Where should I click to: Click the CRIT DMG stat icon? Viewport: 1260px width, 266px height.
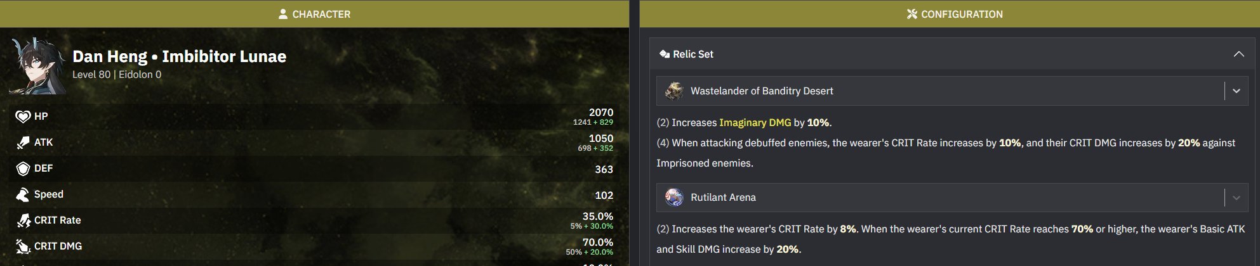coord(23,246)
